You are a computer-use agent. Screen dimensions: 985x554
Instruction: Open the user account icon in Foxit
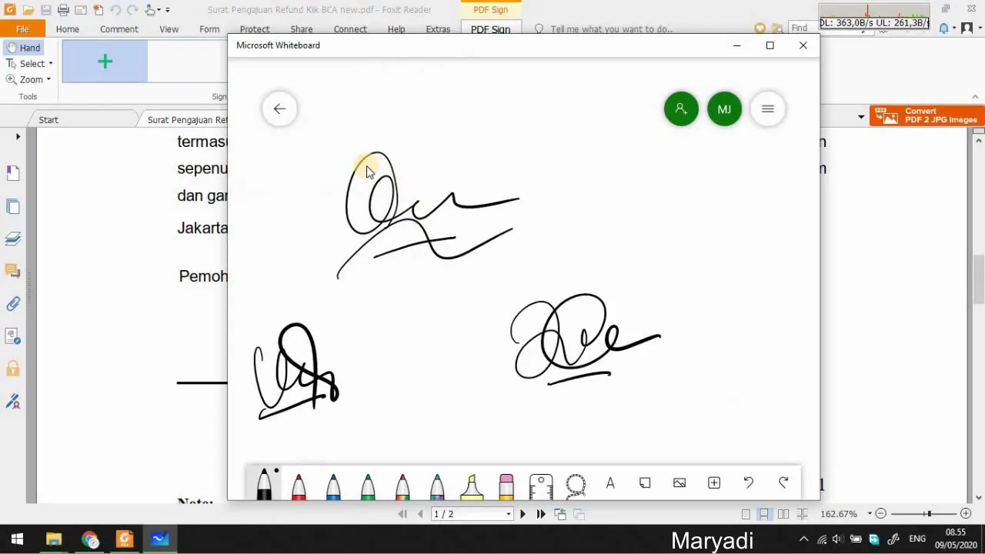point(967,28)
